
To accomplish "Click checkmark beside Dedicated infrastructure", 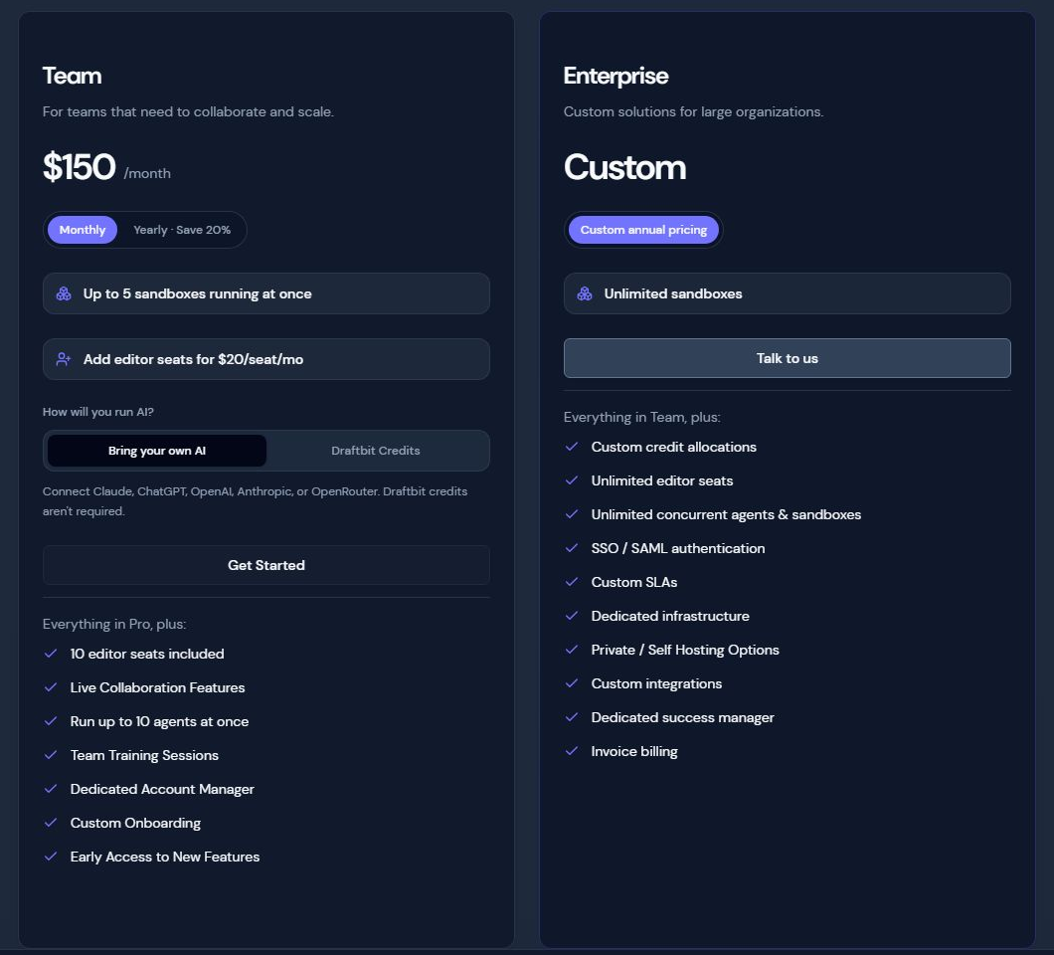I will [572, 616].
